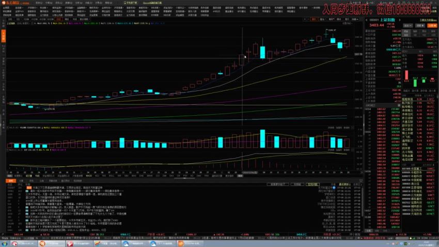Open the Choice金融终端 link in title bar
The image size is (439, 247).
click(x=152, y=3)
